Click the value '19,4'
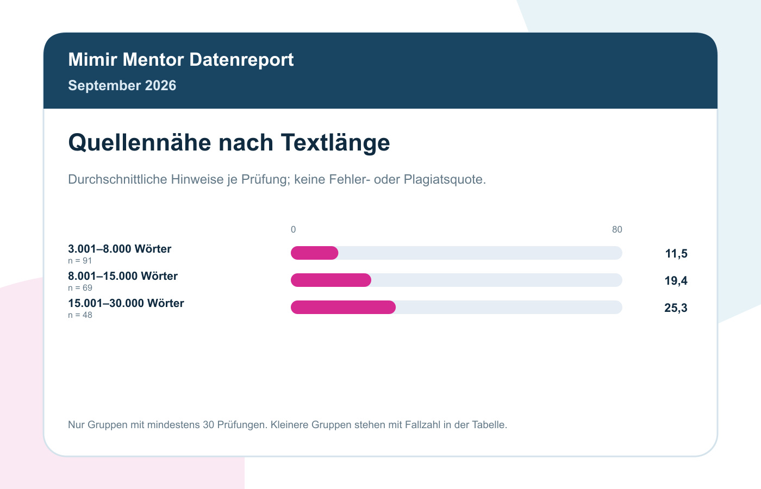The height and width of the screenshot is (489, 761). coord(676,281)
